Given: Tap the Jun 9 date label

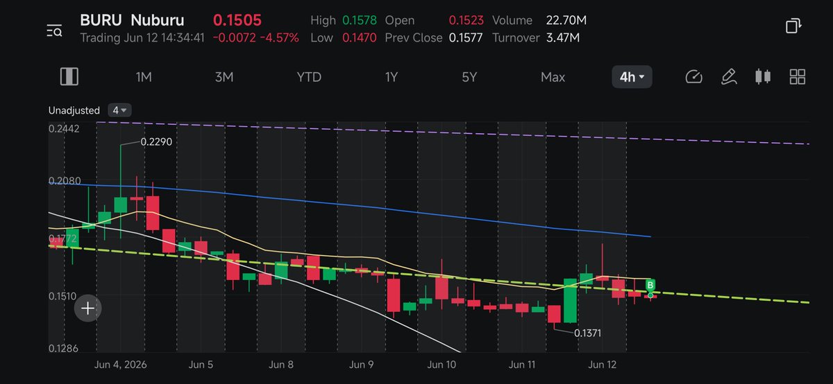Looking at the screenshot, I should point(362,364).
